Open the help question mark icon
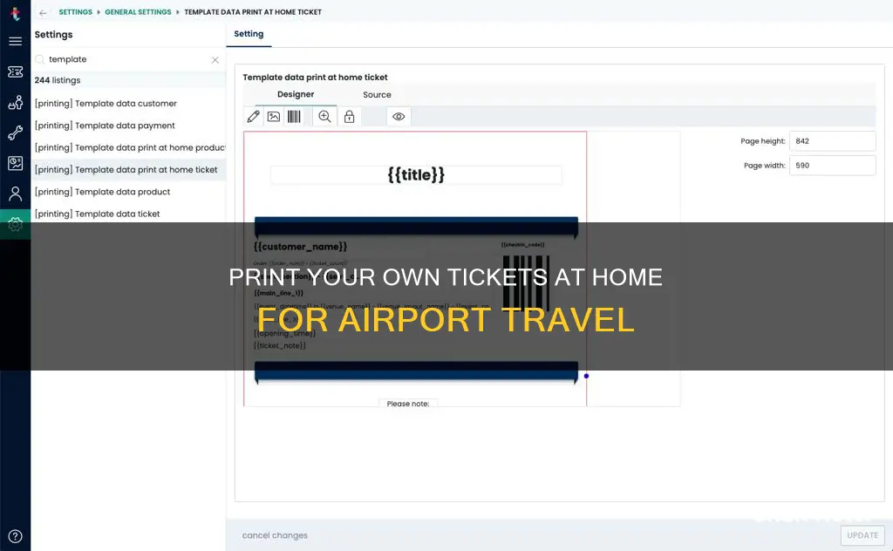893x551 pixels. [x=16, y=536]
